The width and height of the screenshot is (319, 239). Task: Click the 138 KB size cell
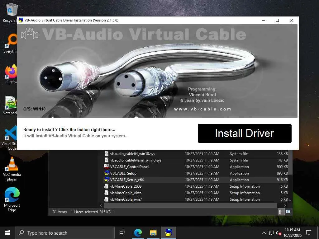(x=282, y=154)
